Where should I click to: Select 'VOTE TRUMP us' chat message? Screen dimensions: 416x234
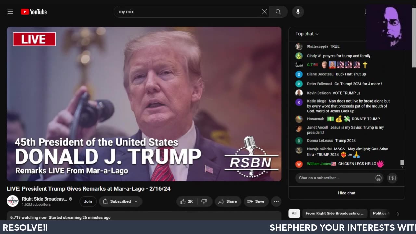[x=346, y=93]
